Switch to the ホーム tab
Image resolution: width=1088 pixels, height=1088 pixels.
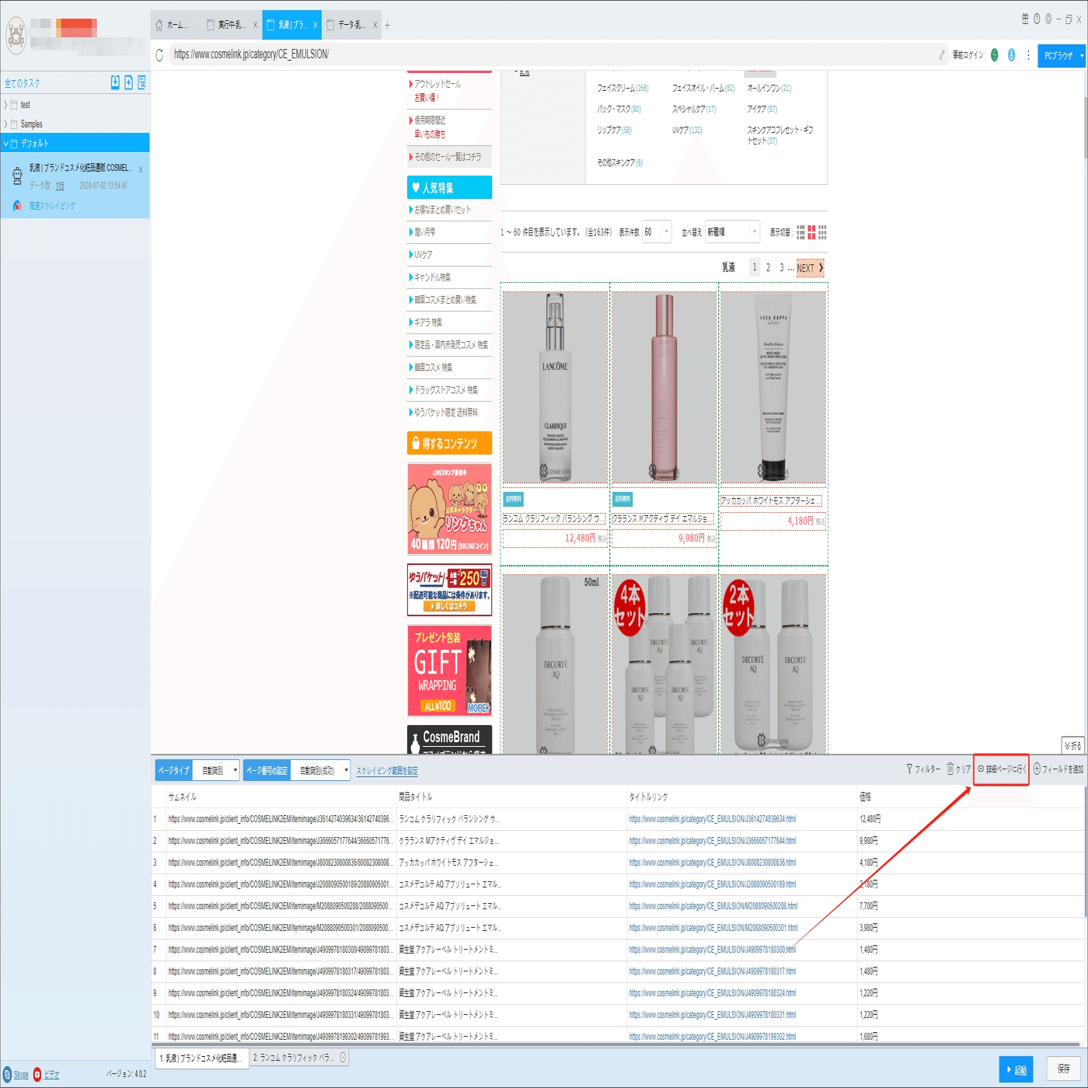tap(176, 25)
